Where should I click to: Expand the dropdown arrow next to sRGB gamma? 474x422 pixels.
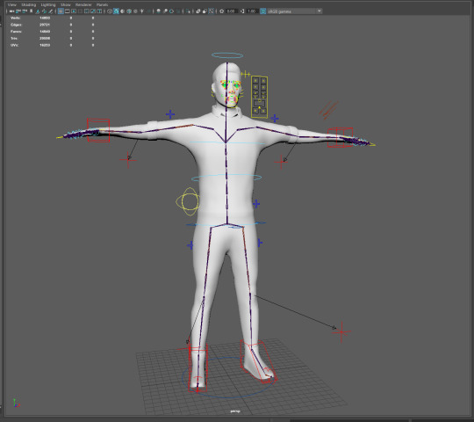point(320,11)
